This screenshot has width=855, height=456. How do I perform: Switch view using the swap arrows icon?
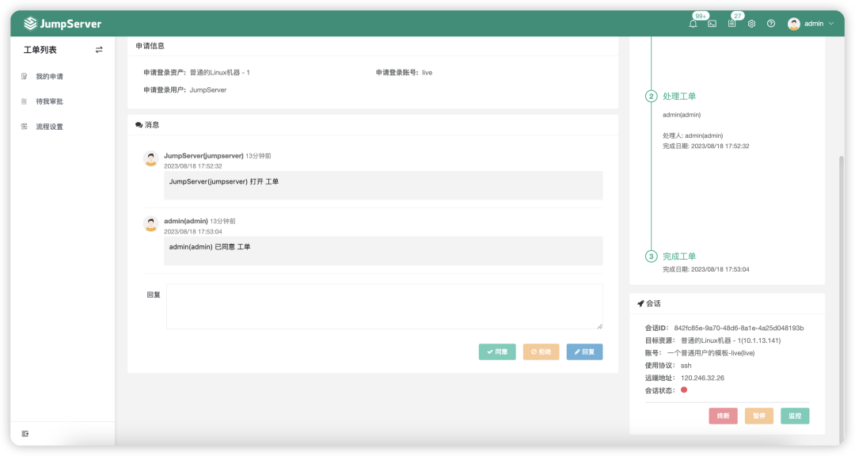click(x=99, y=50)
